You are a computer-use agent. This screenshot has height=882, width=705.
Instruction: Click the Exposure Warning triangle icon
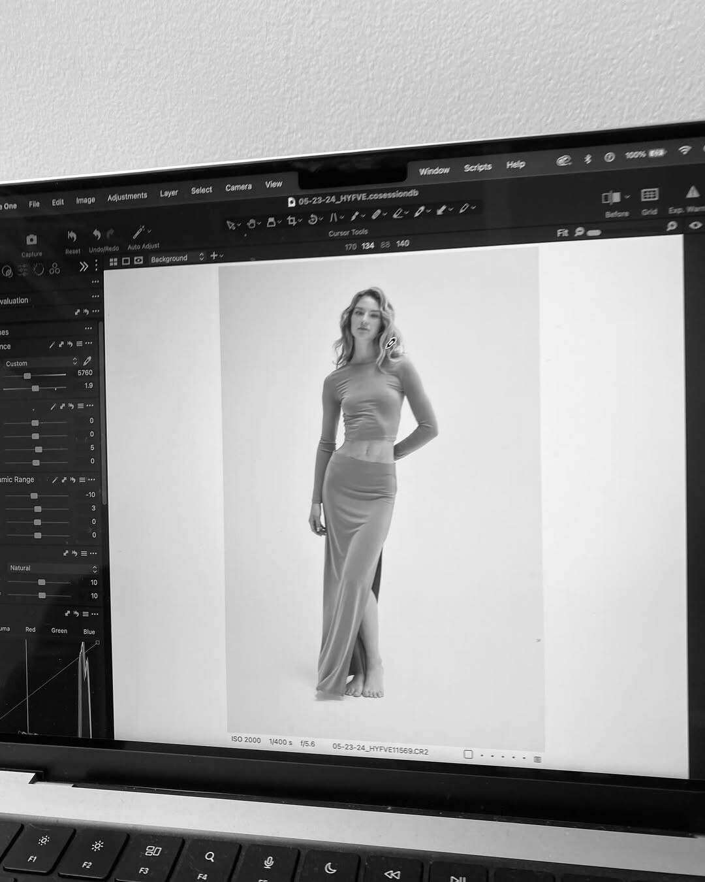point(691,191)
